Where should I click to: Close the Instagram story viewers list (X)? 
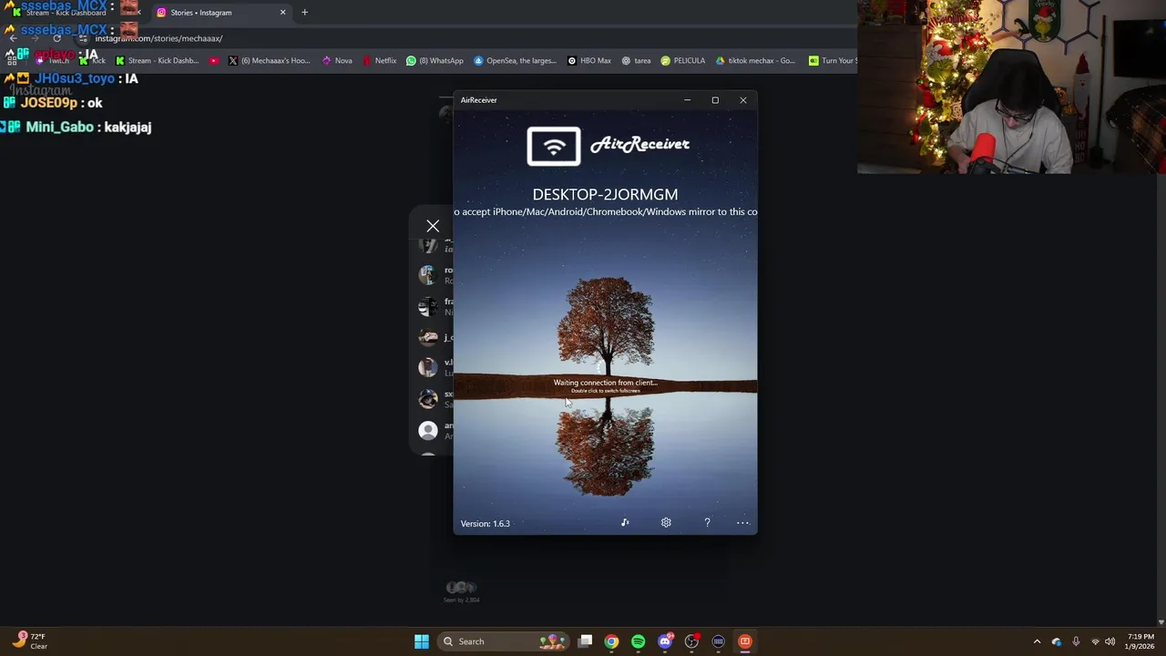(x=433, y=226)
